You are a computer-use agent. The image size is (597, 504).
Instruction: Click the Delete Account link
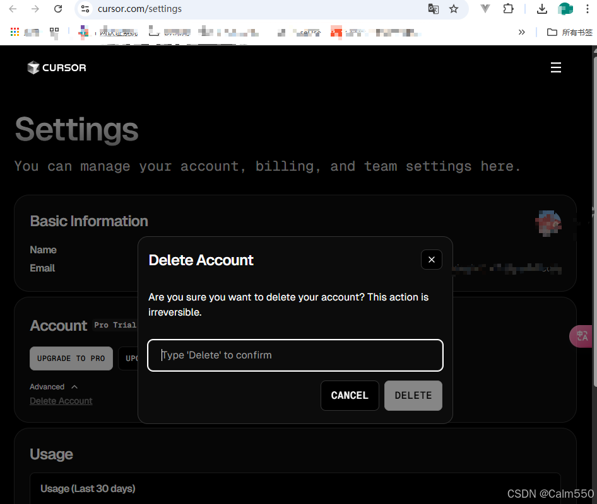pyautogui.click(x=61, y=401)
